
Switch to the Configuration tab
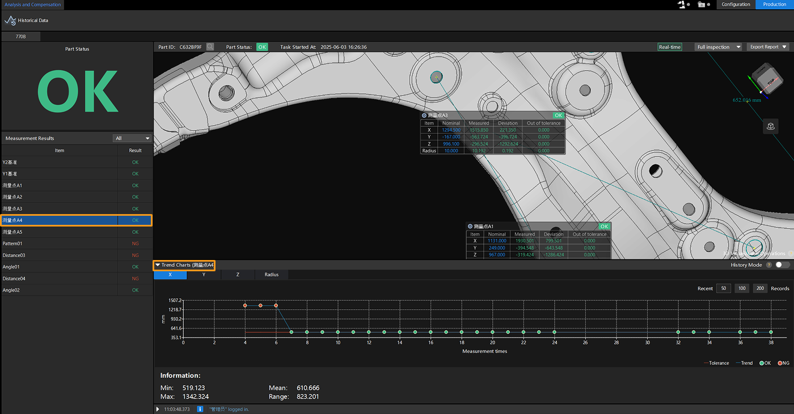pos(736,5)
